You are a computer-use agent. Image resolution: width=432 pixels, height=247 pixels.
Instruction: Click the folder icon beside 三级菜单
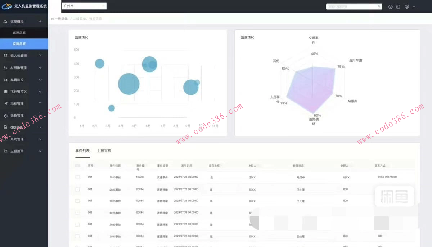[5, 151]
